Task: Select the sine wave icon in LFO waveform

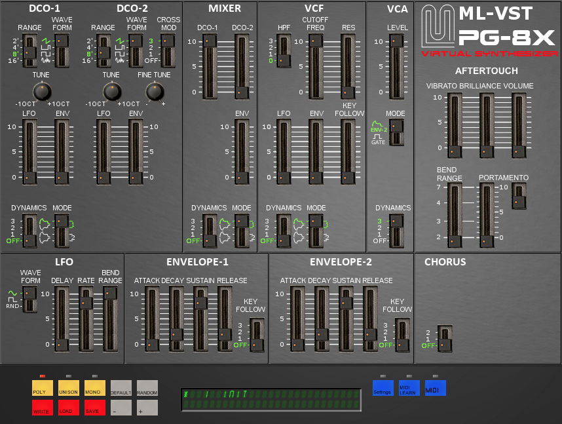Action: click(12, 293)
